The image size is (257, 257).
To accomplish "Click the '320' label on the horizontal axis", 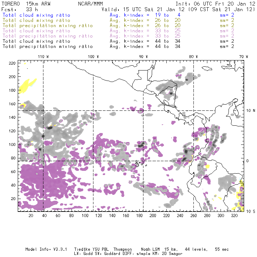I will pos(234,216).
